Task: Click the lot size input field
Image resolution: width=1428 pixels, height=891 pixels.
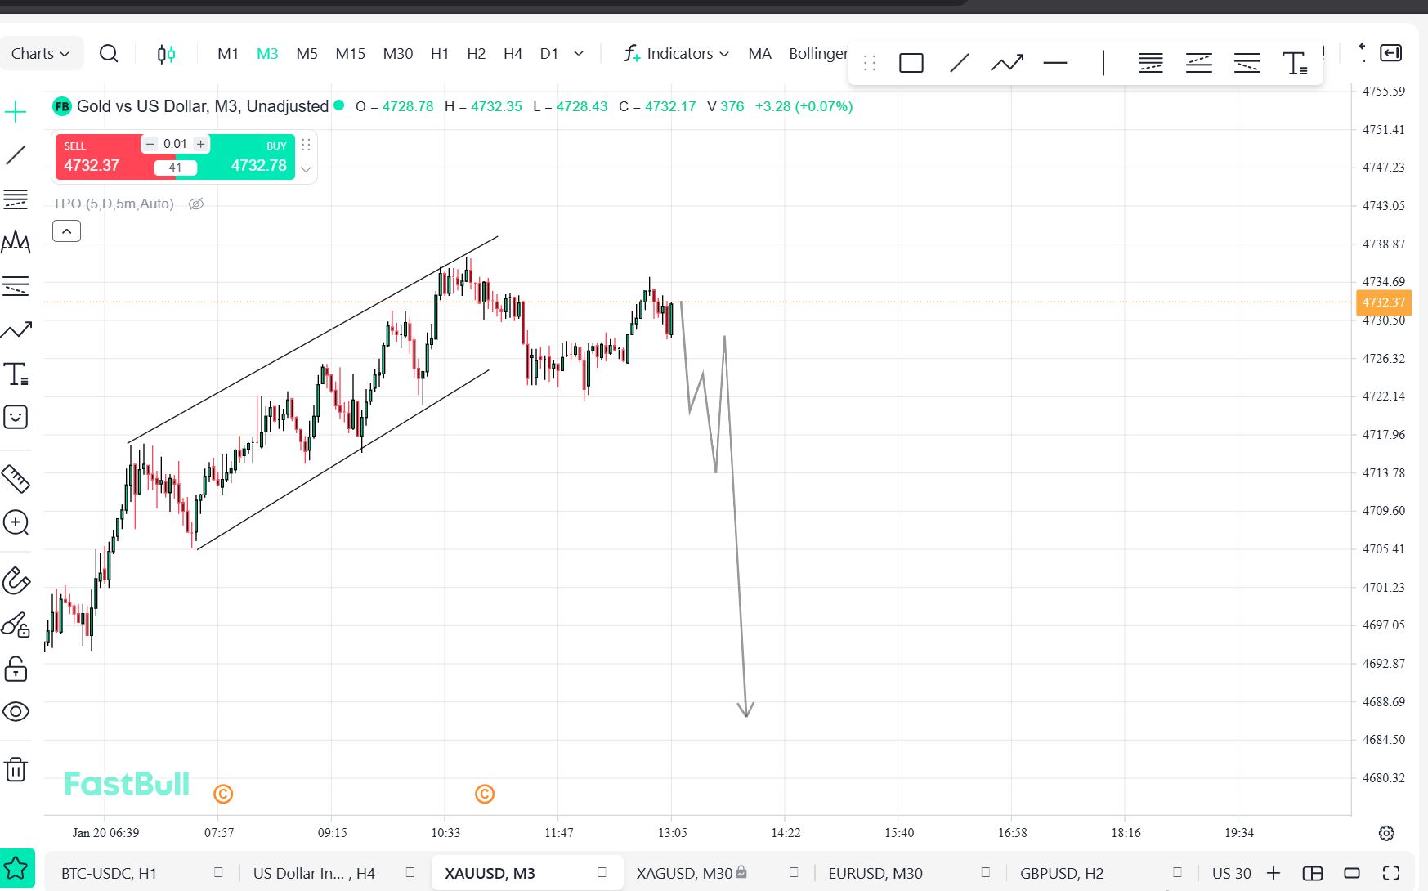Action: [175, 144]
